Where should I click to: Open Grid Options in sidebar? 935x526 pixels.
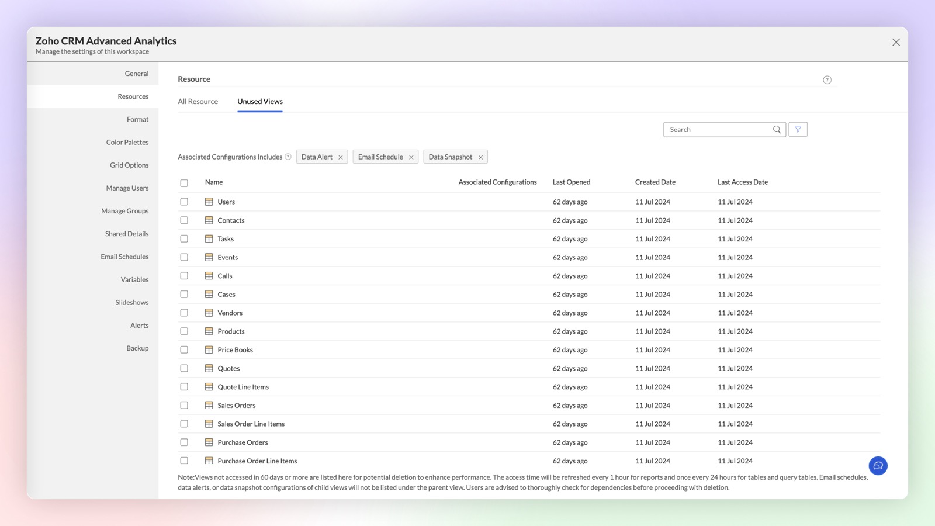coord(93,165)
